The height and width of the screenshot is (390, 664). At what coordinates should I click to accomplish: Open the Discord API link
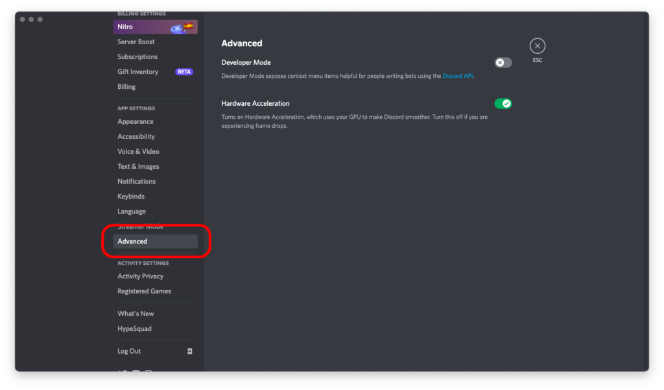pyautogui.click(x=457, y=76)
